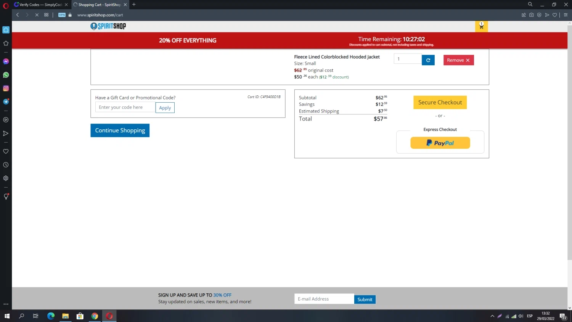
Task: Focus the promo code field
Action: click(x=125, y=107)
